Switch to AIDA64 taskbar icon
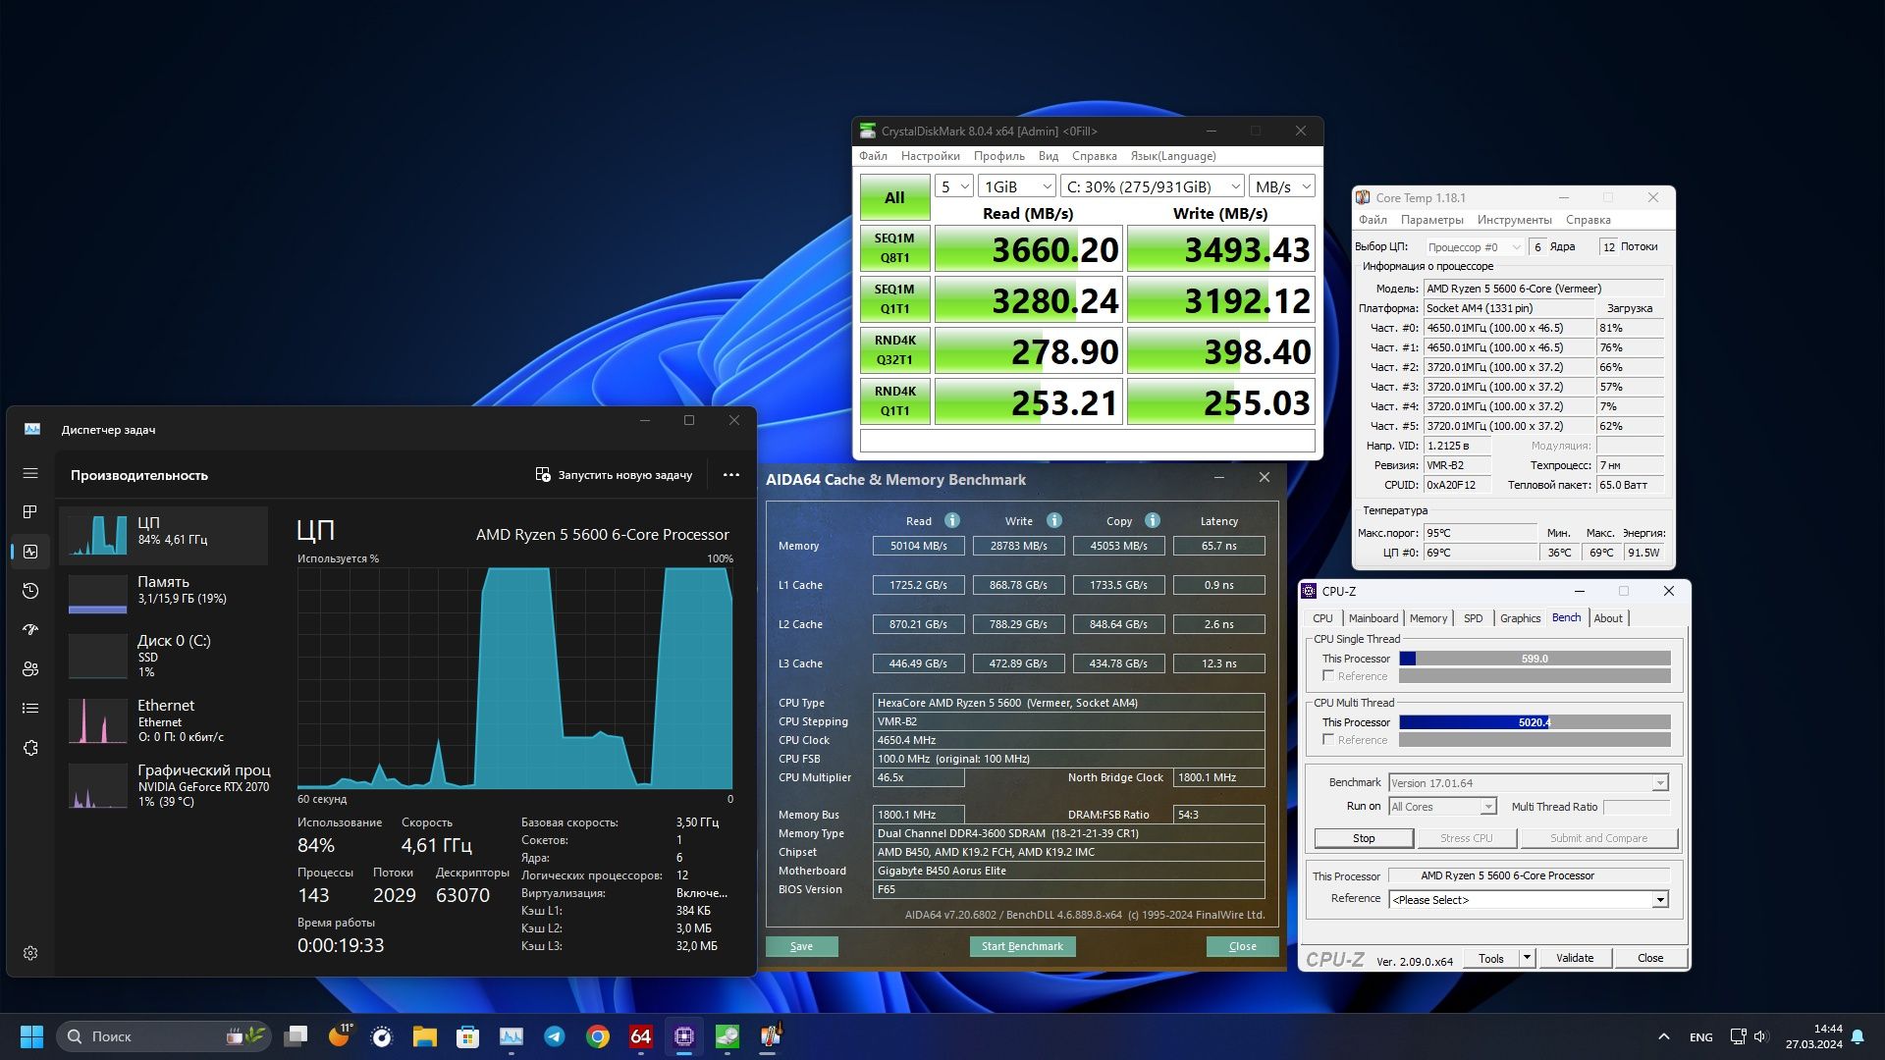Viewport: 1885px width, 1060px height. click(640, 1036)
